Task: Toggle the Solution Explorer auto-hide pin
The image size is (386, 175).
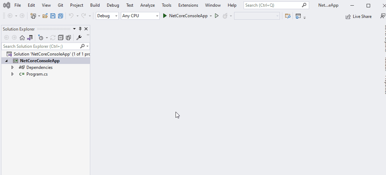Action: [80, 29]
